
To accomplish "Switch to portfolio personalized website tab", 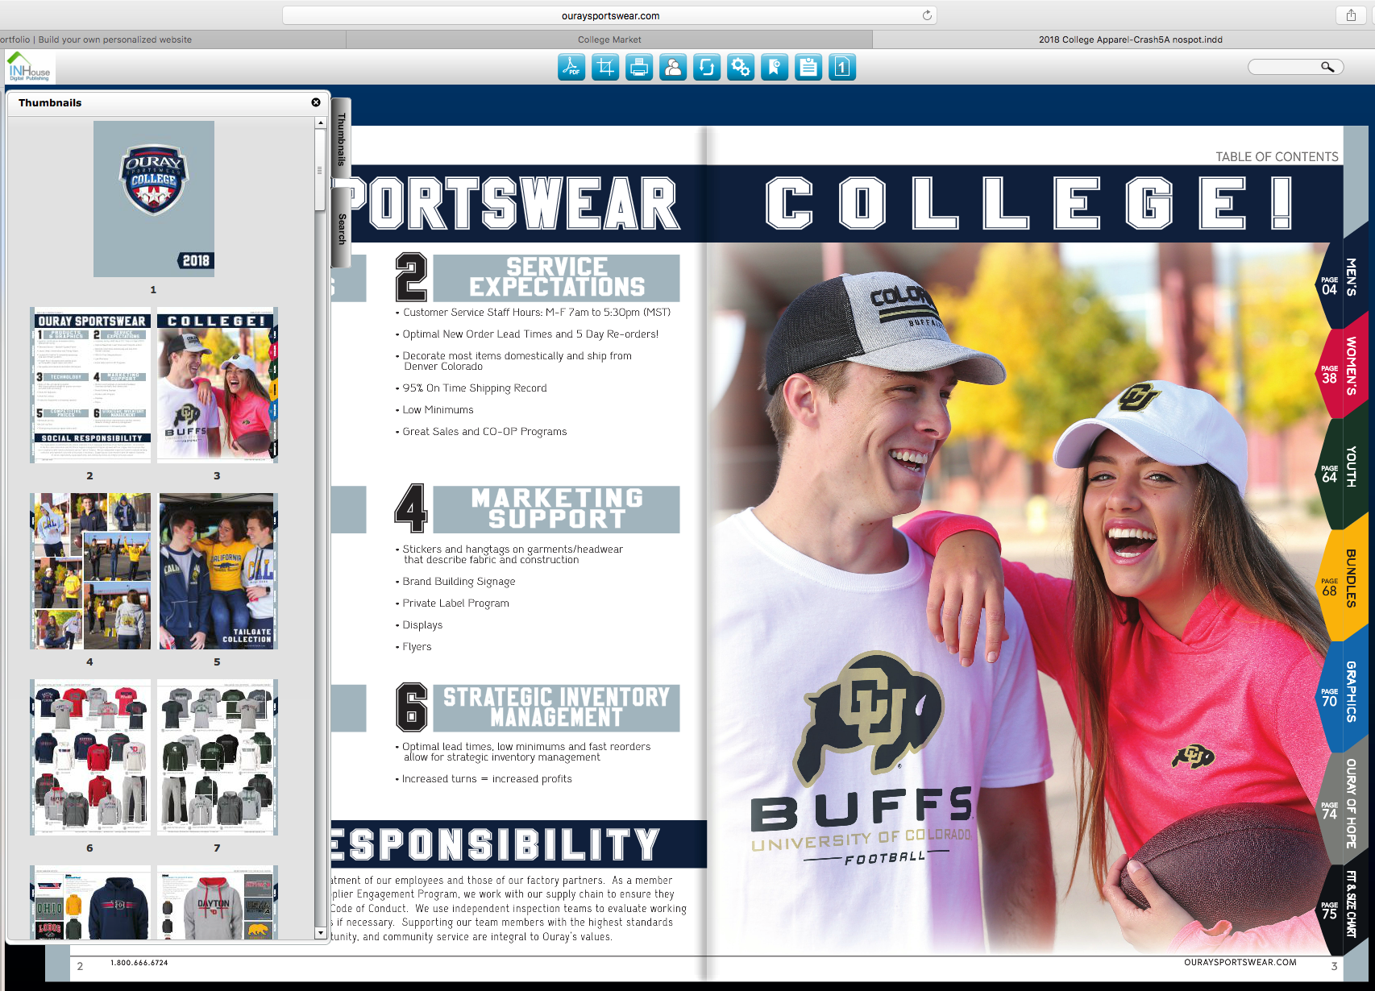I will (x=172, y=39).
